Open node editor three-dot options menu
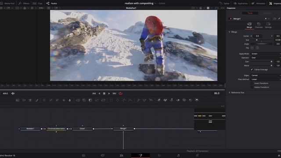 pyautogui.click(x=223, y=106)
